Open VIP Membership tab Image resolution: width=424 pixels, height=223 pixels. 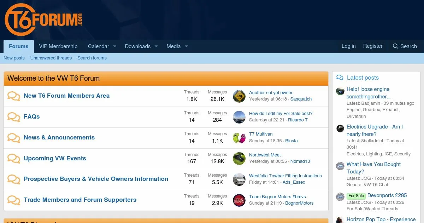pyautogui.click(x=58, y=46)
